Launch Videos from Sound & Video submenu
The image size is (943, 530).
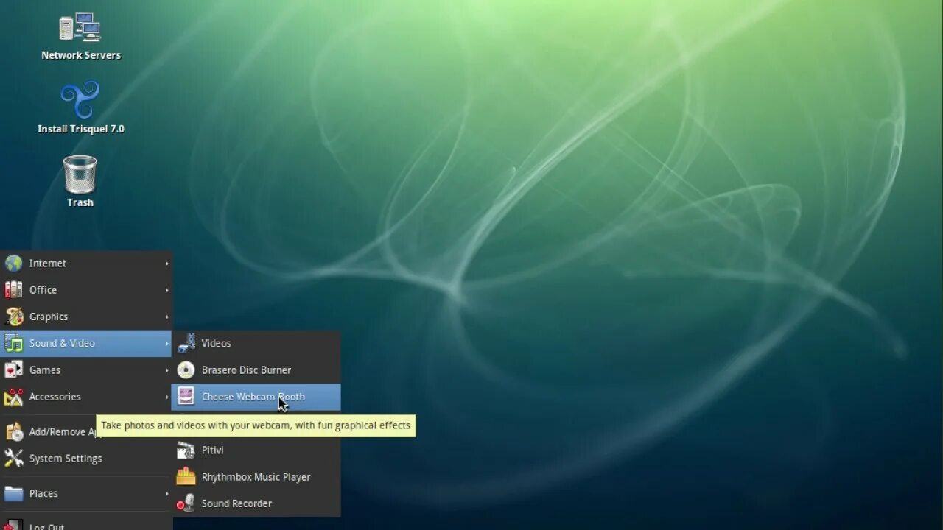tap(256, 343)
